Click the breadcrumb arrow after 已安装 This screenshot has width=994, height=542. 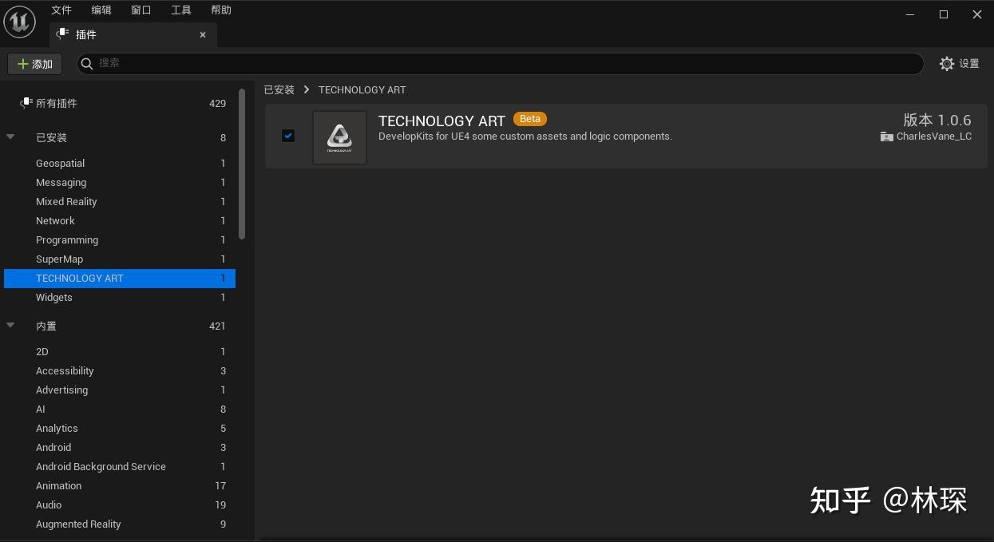pos(306,90)
